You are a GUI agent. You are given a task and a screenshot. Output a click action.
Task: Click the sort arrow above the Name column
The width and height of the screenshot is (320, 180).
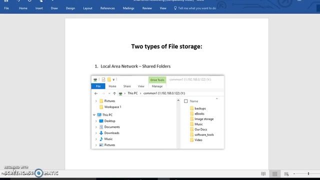click(216, 99)
